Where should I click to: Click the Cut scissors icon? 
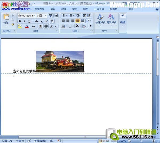click(13, 15)
